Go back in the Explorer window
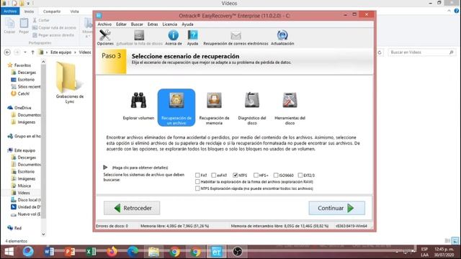 (7, 53)
